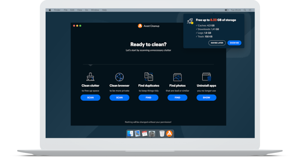Click the Find duplicates documents icon
300x157 pixels.
(148, 76)
